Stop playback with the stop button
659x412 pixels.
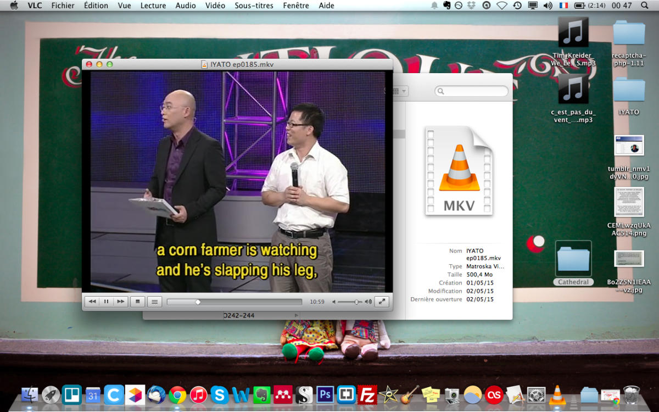[138, 302]
